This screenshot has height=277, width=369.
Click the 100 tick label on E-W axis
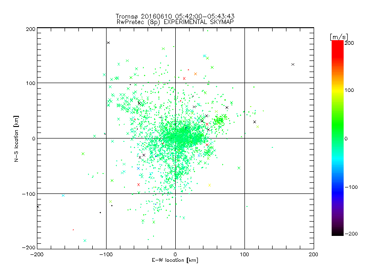click(244, 254)
